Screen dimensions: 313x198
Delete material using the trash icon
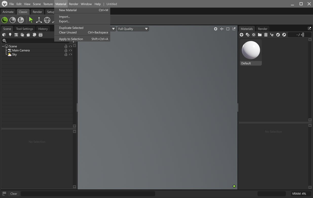(x=266, y=35)
